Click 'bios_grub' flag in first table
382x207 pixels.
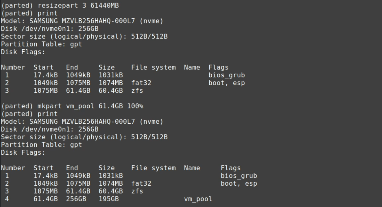click(227, 75)
